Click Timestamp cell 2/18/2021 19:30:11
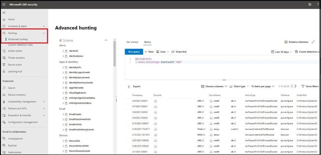Viewport: 321px width, 155px height. coord(141,129)
